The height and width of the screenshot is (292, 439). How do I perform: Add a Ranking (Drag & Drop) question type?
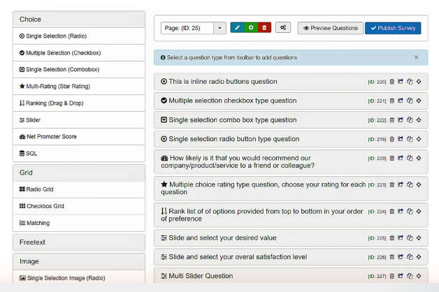79,103
